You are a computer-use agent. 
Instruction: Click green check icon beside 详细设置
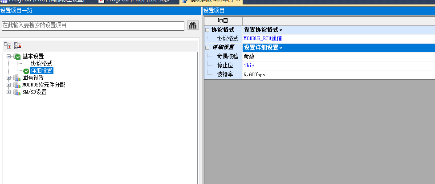26,71
